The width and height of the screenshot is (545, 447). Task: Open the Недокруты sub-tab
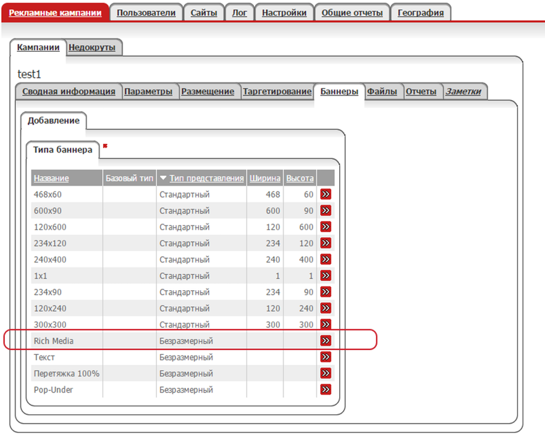pyautogui.click(x=92, y=48)
